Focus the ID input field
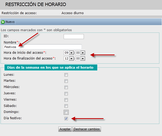Screen dimensions: 162x136 (x=74, y=36)
